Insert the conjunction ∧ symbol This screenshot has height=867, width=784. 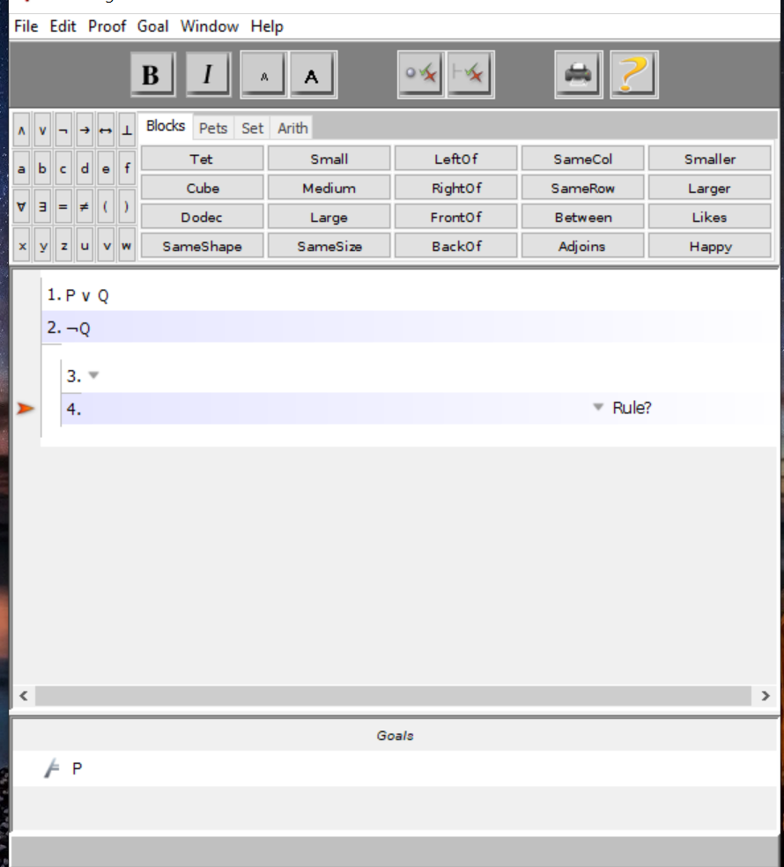coord(21,130)
